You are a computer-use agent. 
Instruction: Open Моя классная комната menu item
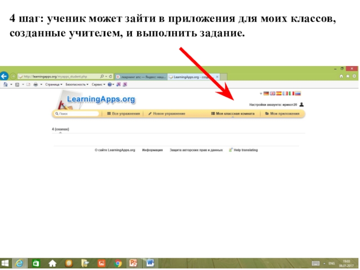point(233,114)
